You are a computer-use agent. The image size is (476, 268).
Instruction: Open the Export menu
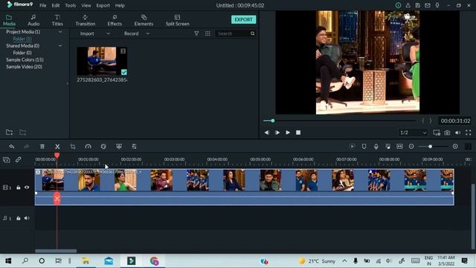(103, 5)
